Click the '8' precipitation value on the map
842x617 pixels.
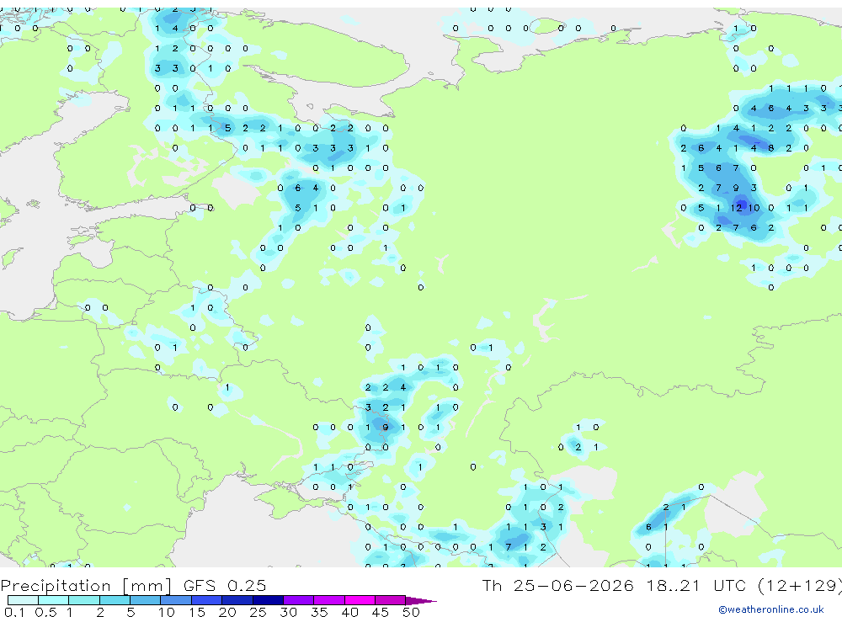point(771,148)
